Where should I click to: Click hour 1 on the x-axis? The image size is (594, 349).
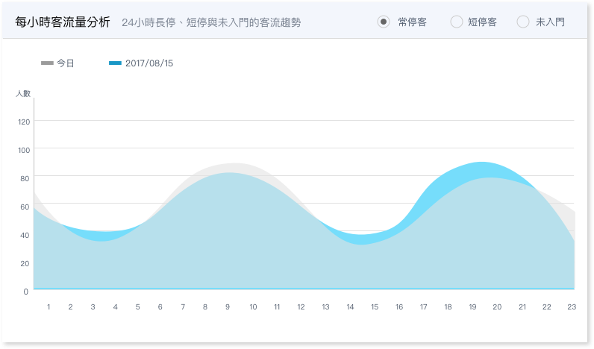click(49, 307)
